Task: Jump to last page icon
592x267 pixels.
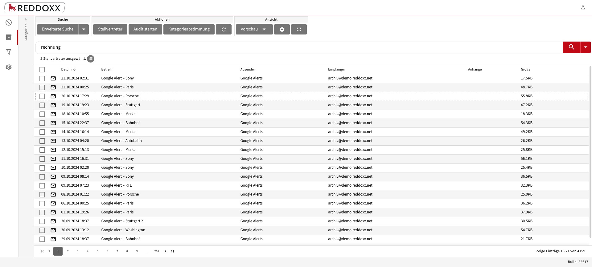Action: coord(172,251)
